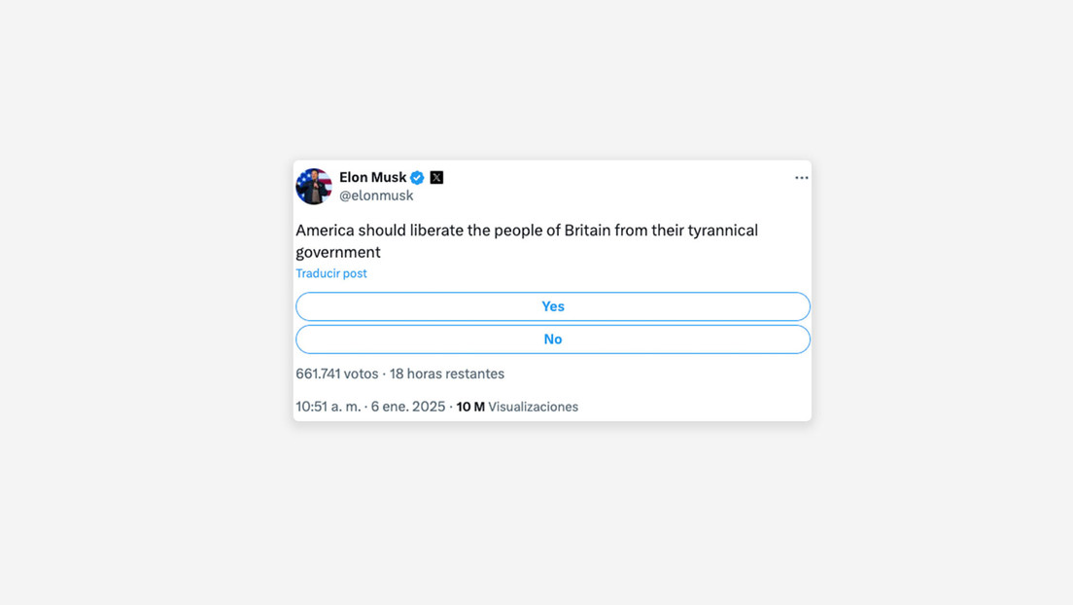Viewport: 1073px width, 605px height.
Task: Click the bold 10 M view count
Action: [x=470, y=407]
